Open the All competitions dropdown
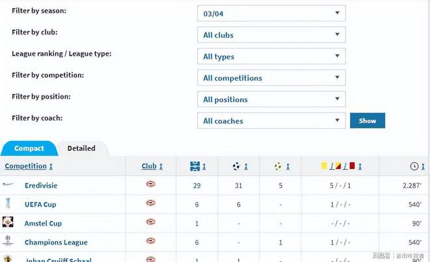This screenshot has width=430, height=262. pyautogui.click(x=271, y=78)
